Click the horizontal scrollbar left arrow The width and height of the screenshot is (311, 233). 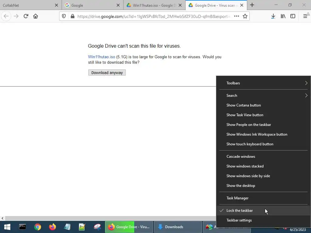(2, 218)
